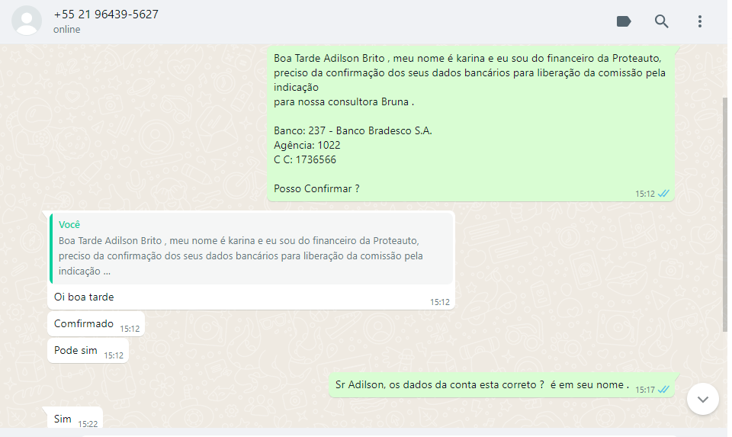Click the label tag icon in header
732x437 pixels.
click(x=624, y=21)
